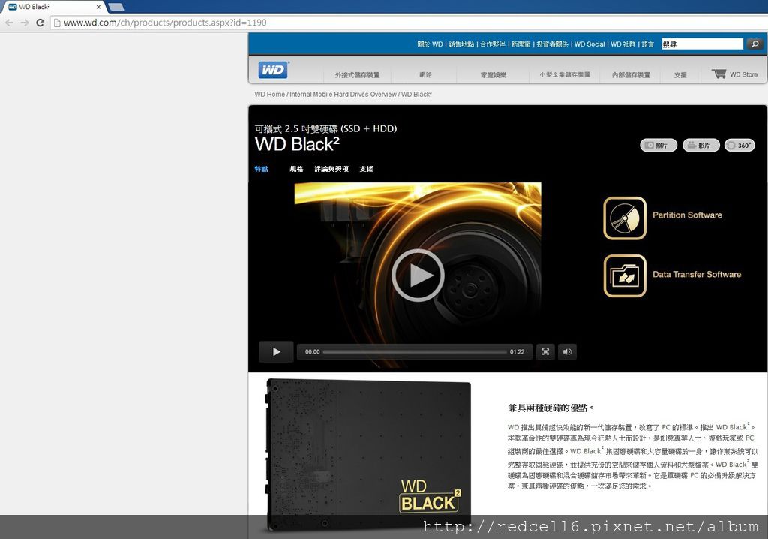Select the 規格 specifications tab

tap(296, 169)
